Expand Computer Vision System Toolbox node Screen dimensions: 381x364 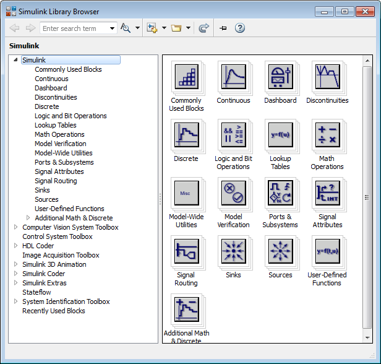point(16,227)
